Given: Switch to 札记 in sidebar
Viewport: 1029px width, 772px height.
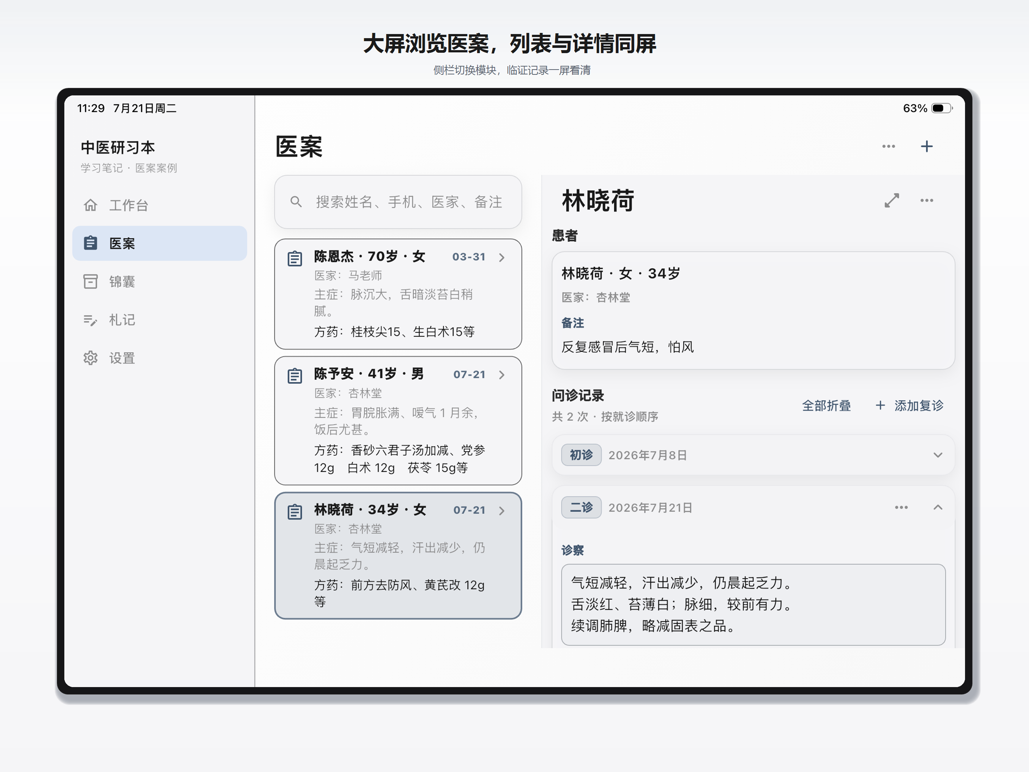Looking at the screenshot, I should pyautogui.click(x=160, y=320).
